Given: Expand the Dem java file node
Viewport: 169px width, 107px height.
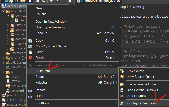Looking at the screenshot, I should click(x=12, y=20).
